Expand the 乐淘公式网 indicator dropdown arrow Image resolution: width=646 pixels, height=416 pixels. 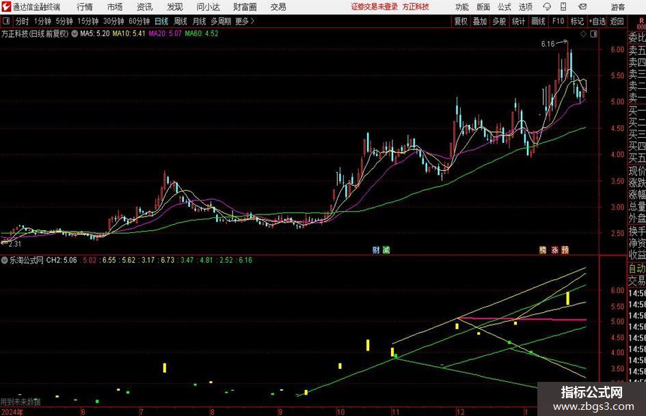pyautogui.click(x=5, y=260)
